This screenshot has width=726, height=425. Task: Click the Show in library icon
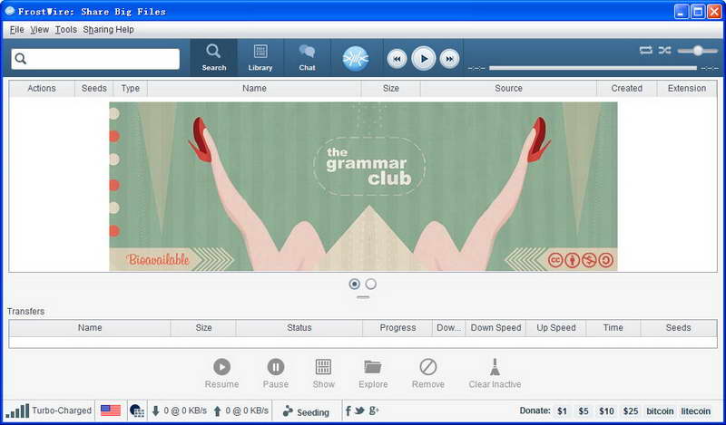pyautogui.click(x=323, y=367)
